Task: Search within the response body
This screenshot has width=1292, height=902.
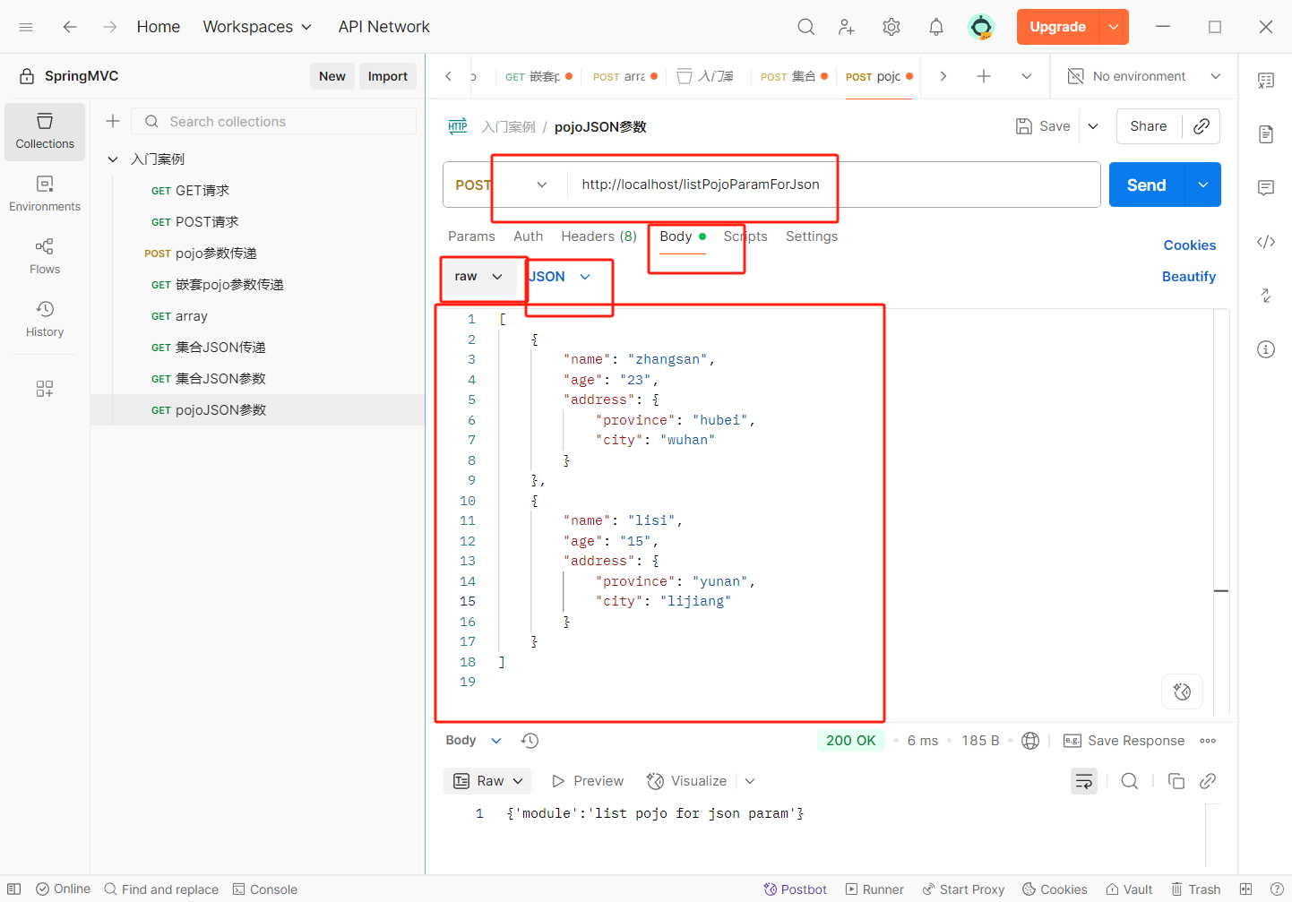Action: click(x=1130, y=781)
